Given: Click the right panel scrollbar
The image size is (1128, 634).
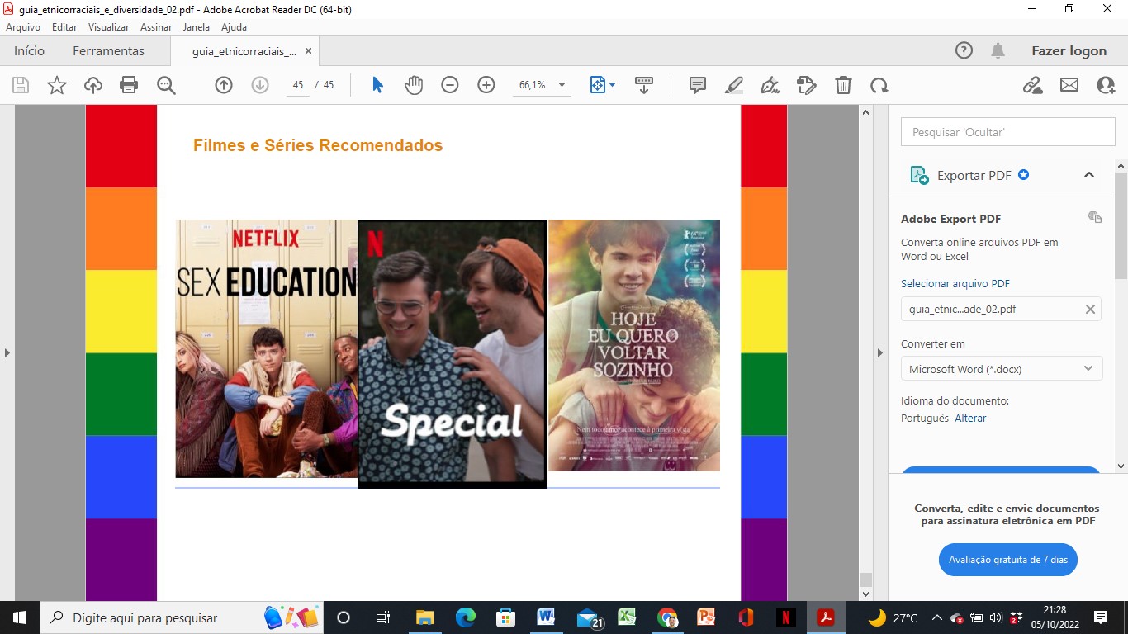Looking at the screenshot, I should [x=1121, y=225].
